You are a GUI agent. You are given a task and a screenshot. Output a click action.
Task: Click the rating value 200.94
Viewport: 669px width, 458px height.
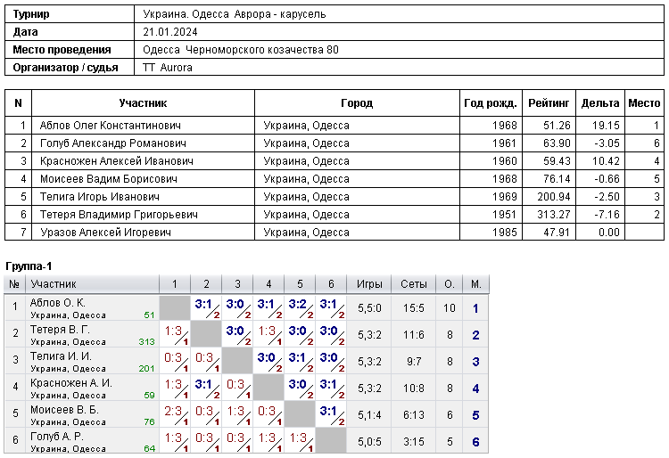click(x=553, y=197)
